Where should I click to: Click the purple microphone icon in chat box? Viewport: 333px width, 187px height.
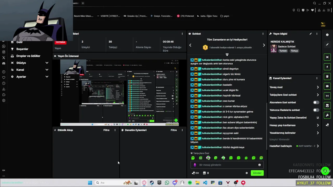pos(195,165)
